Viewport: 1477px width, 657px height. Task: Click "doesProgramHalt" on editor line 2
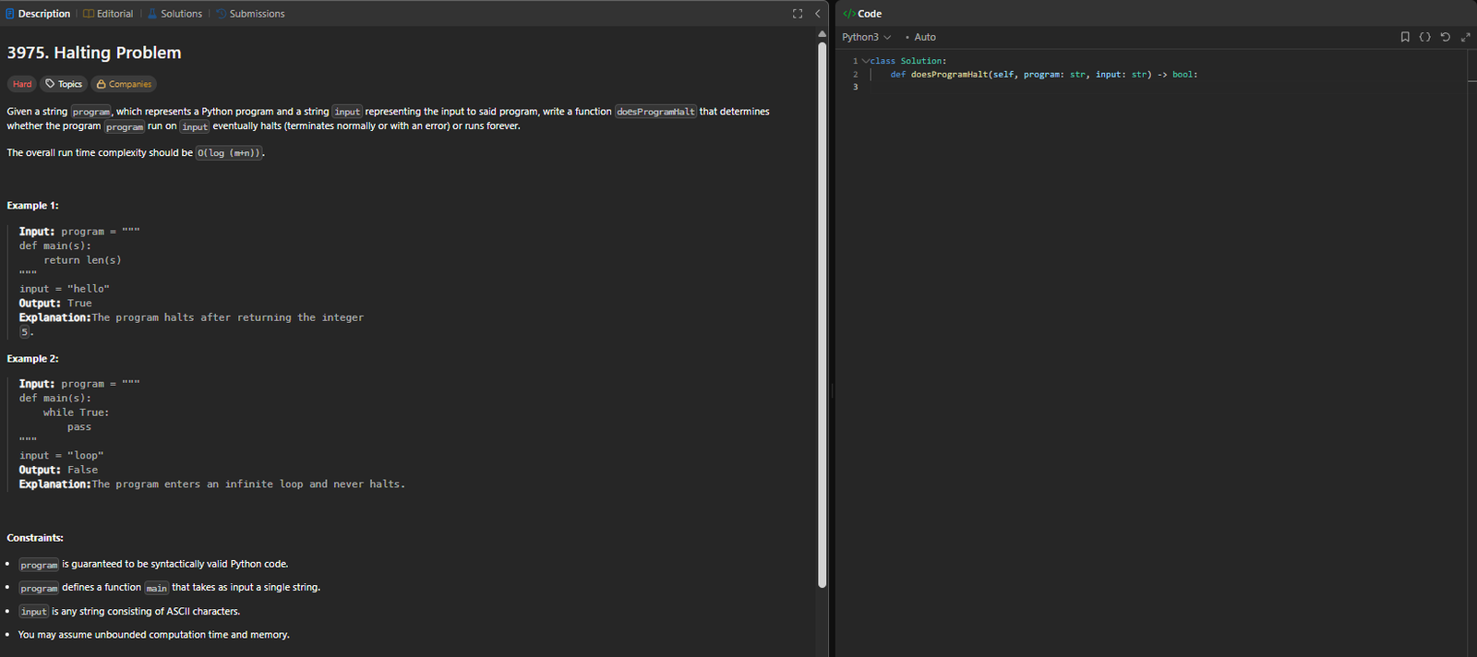(949, 75)
